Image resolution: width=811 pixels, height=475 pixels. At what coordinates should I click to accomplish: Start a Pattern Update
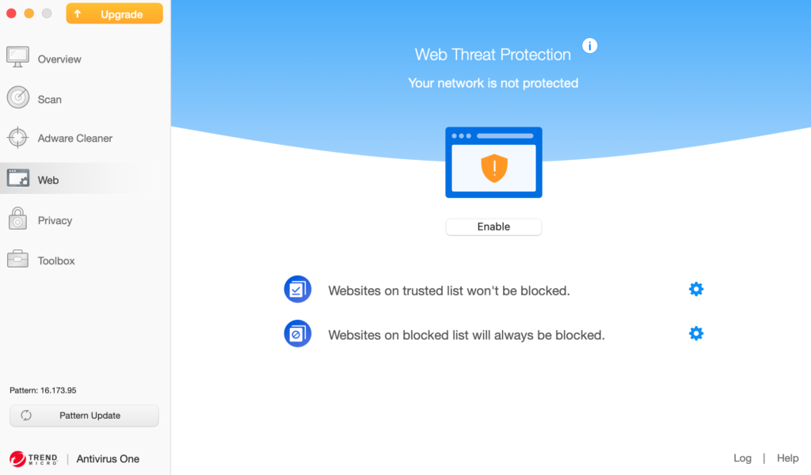[x=84, y=416]
